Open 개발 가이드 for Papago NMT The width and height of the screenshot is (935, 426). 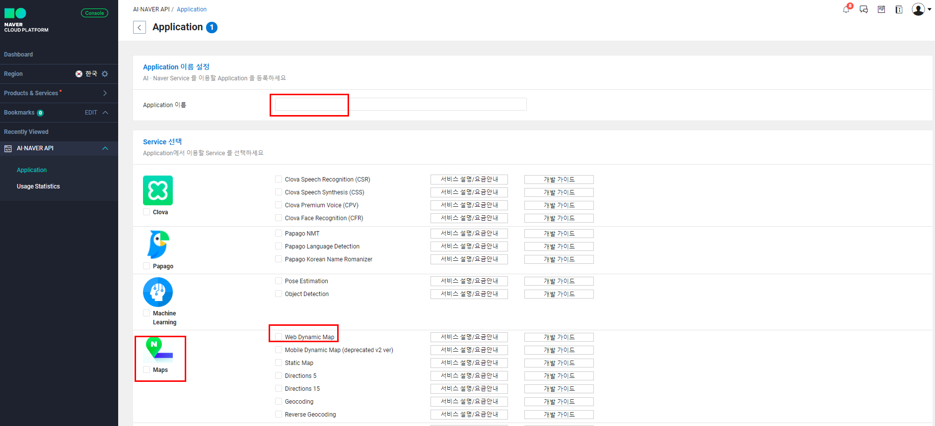[x=559, y=234]
